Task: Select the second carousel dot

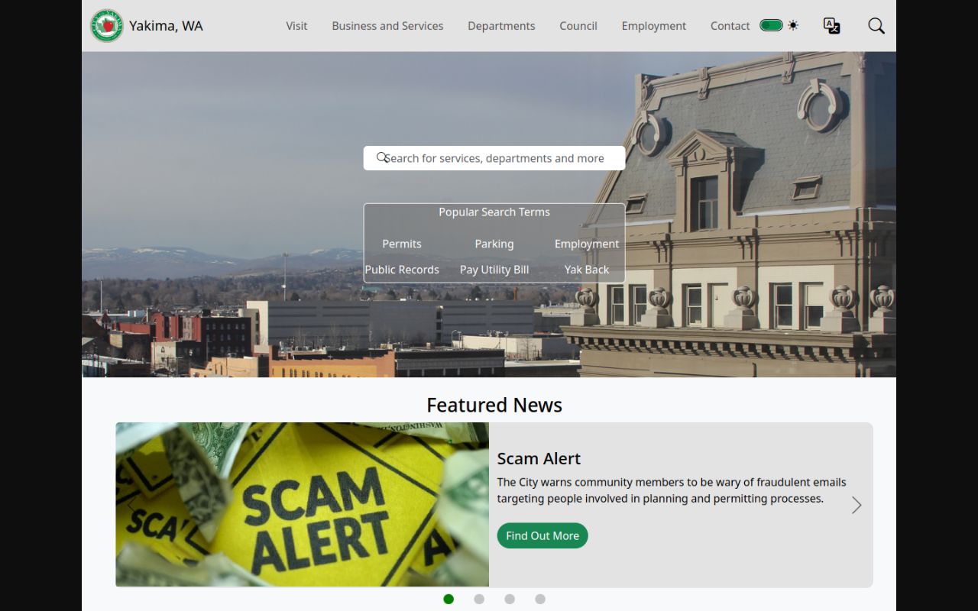Action: point(479,599)
